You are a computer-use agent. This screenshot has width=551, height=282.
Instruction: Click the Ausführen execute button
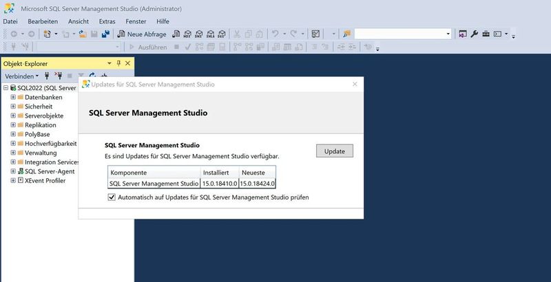click(x=148, y=47)
